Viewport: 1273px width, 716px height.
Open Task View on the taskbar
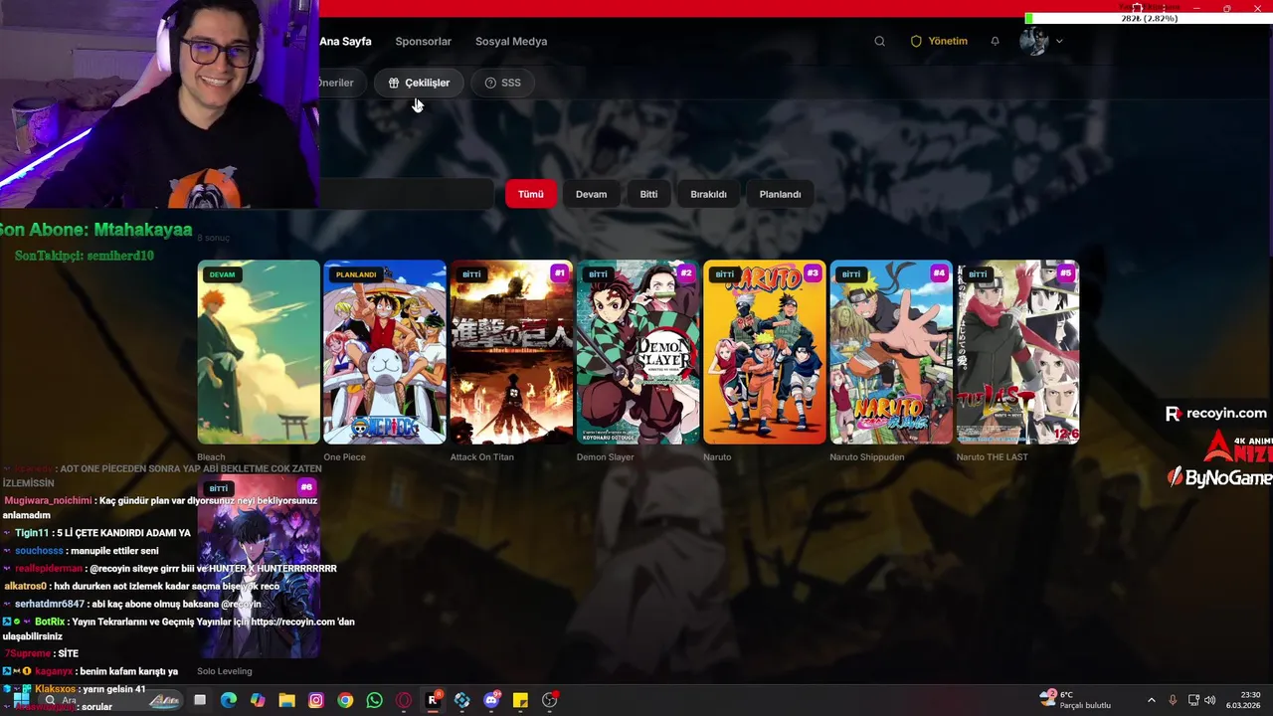coord(200,700)
